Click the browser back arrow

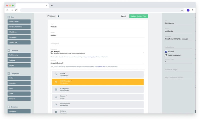tap(7, 10)
